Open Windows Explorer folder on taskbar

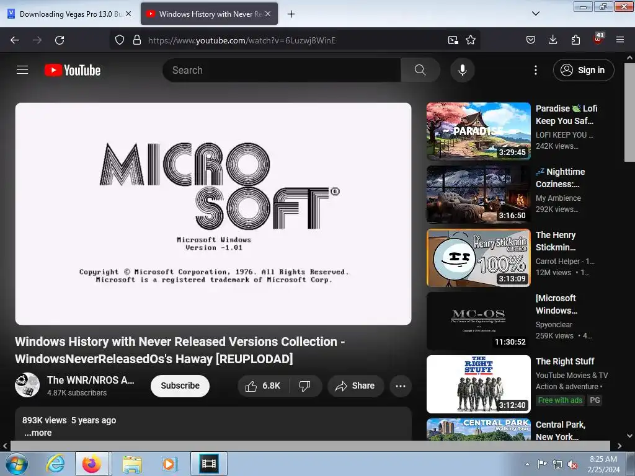click(132, 464)
